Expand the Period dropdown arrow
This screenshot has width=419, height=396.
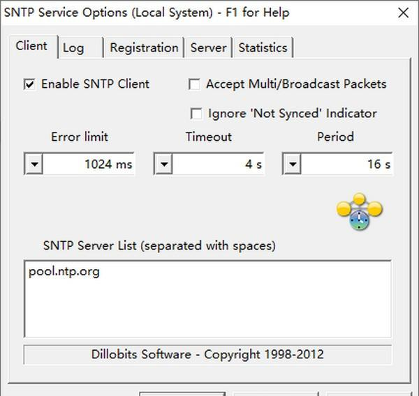pyautogui.click(x=292, y=165)
